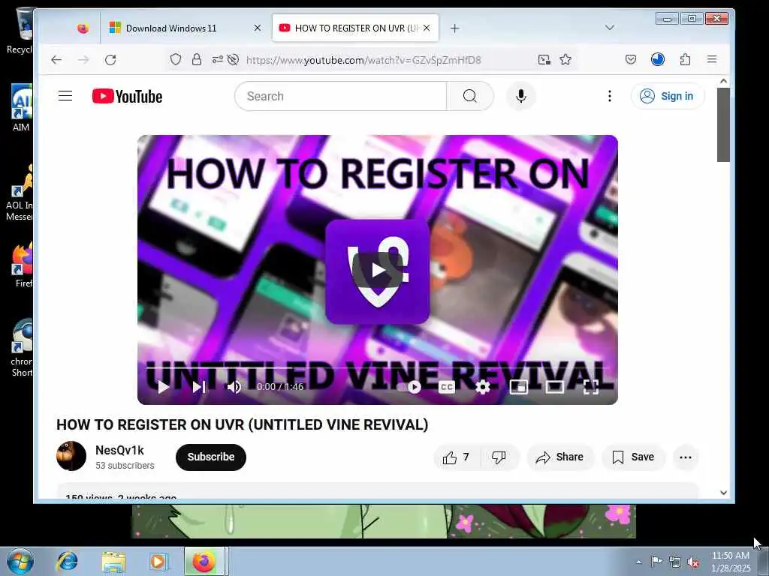Click the autoplay blocked icon in address bar
Image resolution: width=769 pixels, height=576 pixels.
click(234, 60)
